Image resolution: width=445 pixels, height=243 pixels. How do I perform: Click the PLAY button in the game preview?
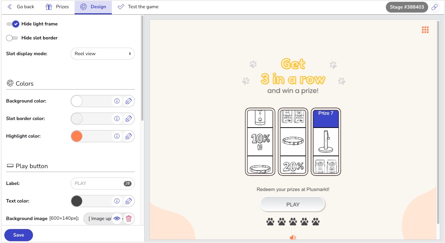tap(293, 204)
